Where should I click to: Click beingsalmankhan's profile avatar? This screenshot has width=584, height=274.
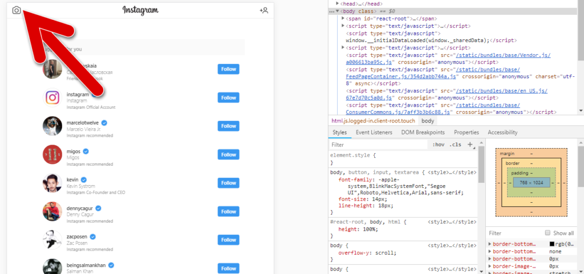pyautogui.click(x=52, y=268)
